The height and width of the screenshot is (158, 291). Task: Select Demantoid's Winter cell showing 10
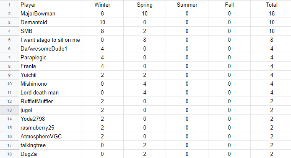click(102, 23)
